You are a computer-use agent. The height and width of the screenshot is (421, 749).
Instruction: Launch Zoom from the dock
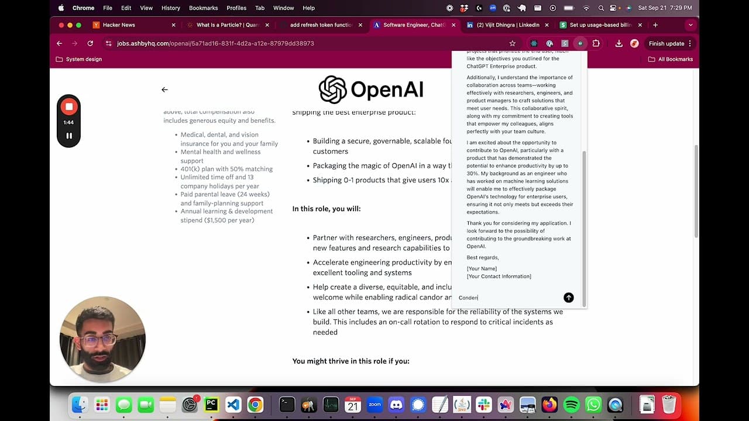point(374,405)
